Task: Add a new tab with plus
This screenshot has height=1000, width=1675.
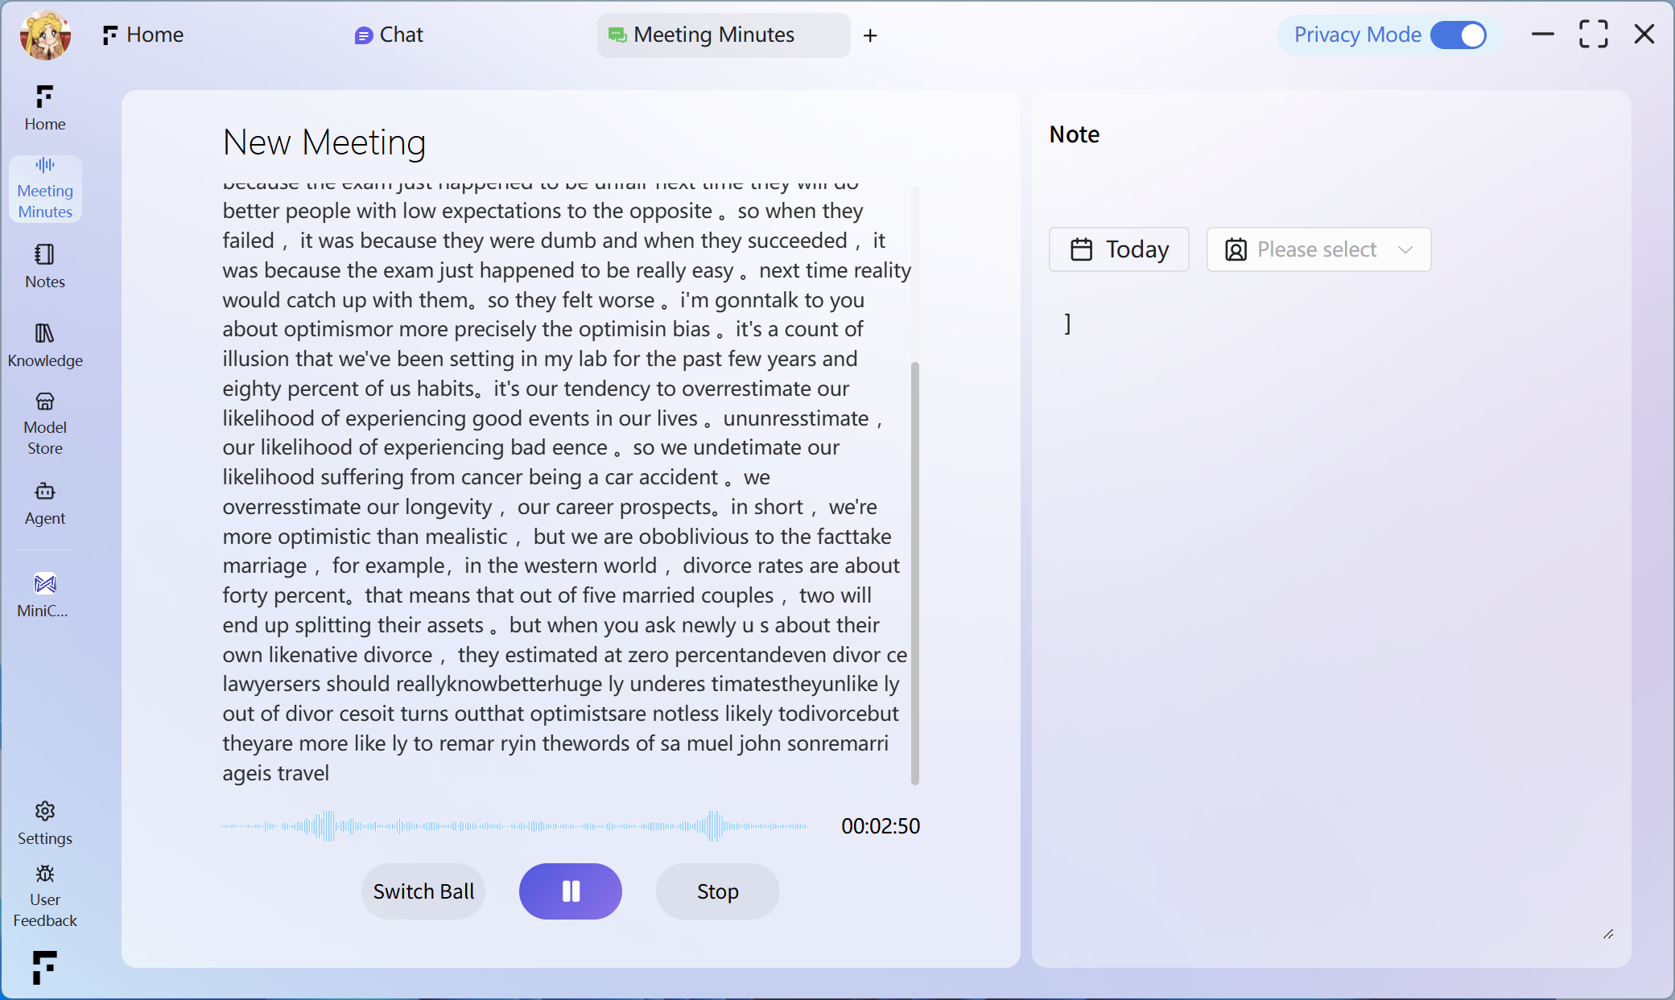Action: tap(870, 35)
